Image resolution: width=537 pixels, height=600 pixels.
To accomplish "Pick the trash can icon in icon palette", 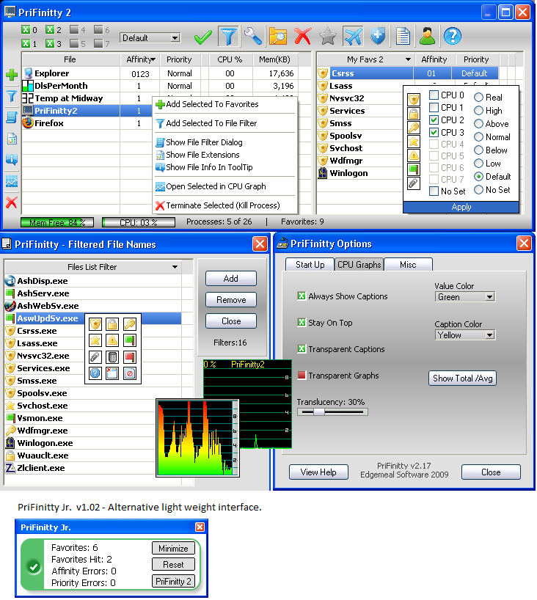I will [112, 357].
